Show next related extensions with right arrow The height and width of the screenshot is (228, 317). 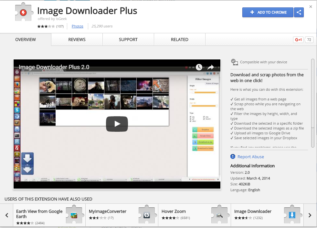click(310, 215)
